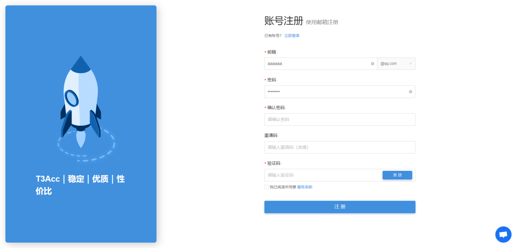Select the 请确认密码 confirm password field
This screenshot has width=518, height=248.
click(339, 119)
